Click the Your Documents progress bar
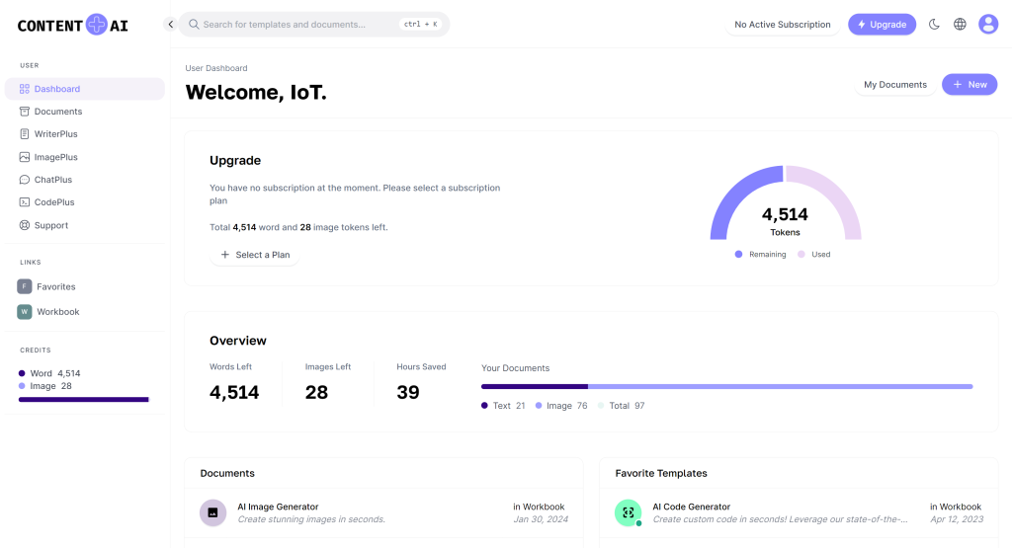 pyautogui.click(x=726, y=386)
